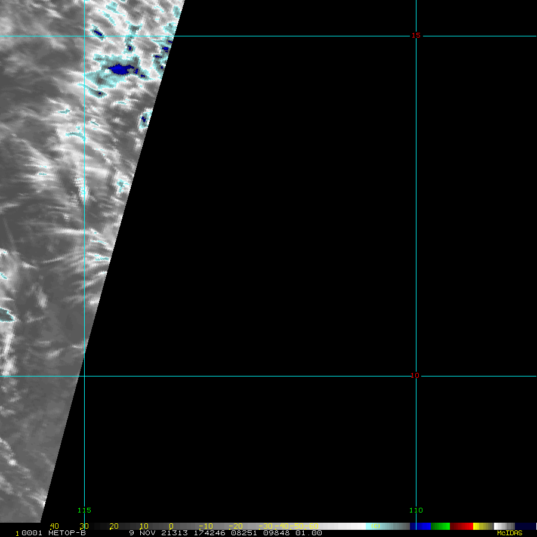Click the 9 NOV date text

point(141,533)
